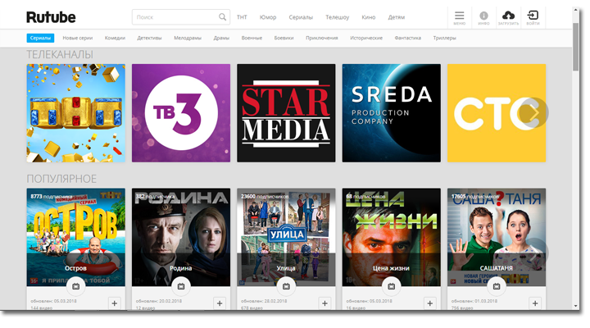590x328 pixels.
Task: Switch to Триллеры genre tab
Action: 445,38
